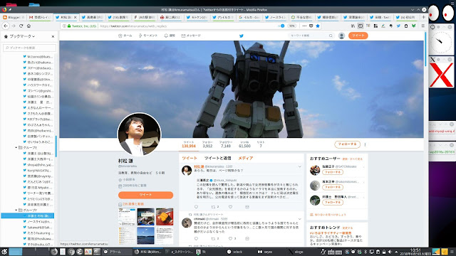Select the Tweets timeline tab
Viewport: 456px width, 256px height.
[x=190, y=158]
